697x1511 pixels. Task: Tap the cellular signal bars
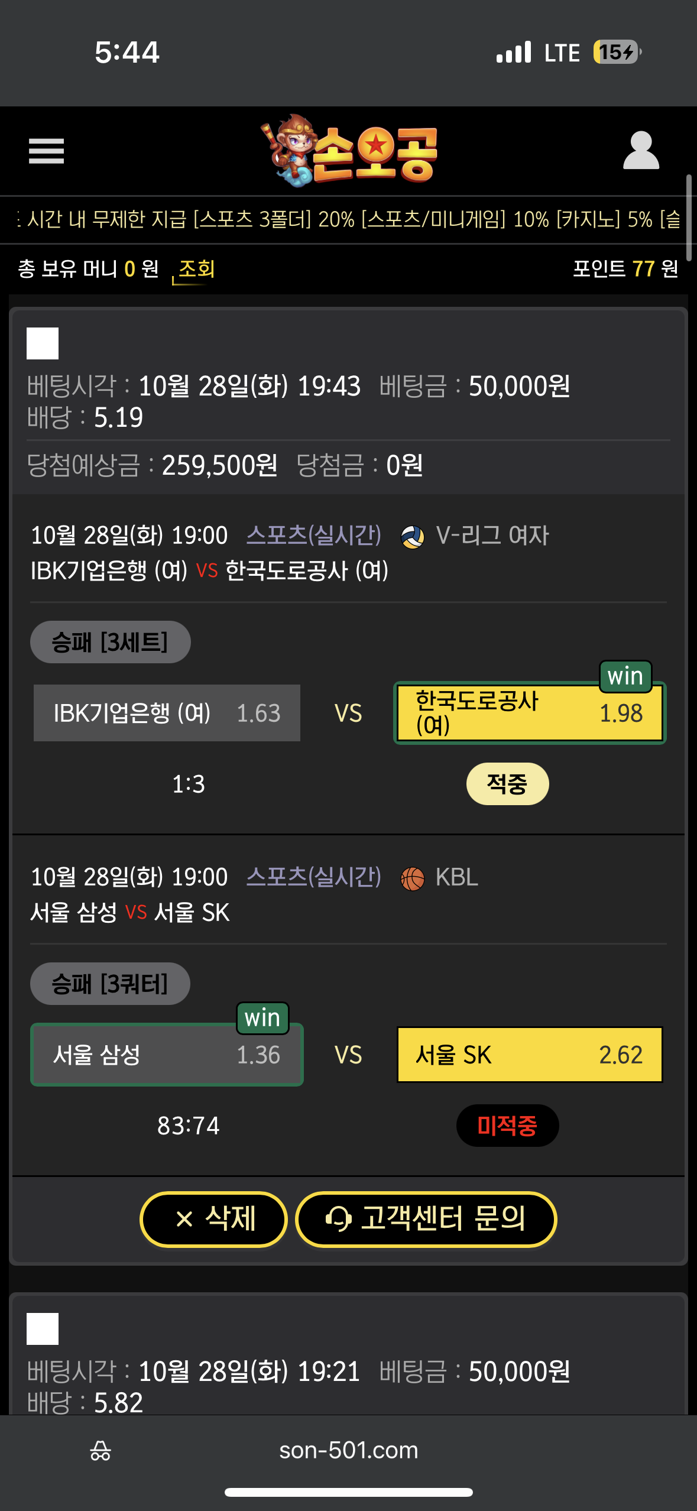point(514,52)
